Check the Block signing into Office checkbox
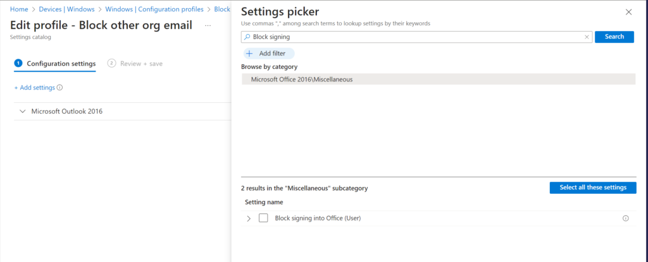This screenshot has height=262, width=648. pyautogui.click(x=263, y=218)
